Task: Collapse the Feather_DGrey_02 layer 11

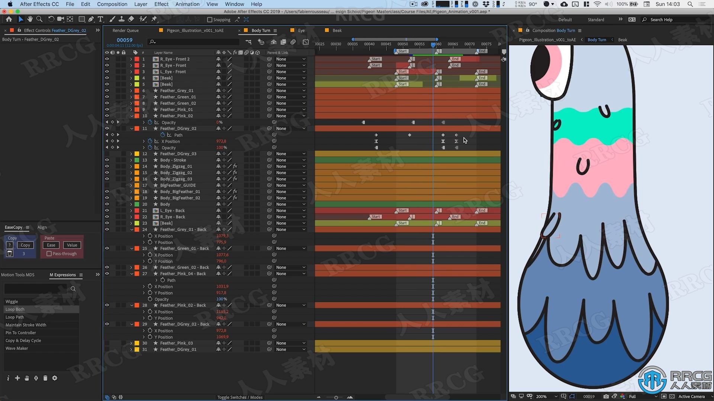Action: coord(132,128)
